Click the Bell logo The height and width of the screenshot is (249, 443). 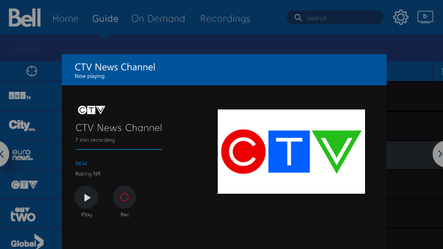pos(25,18)
